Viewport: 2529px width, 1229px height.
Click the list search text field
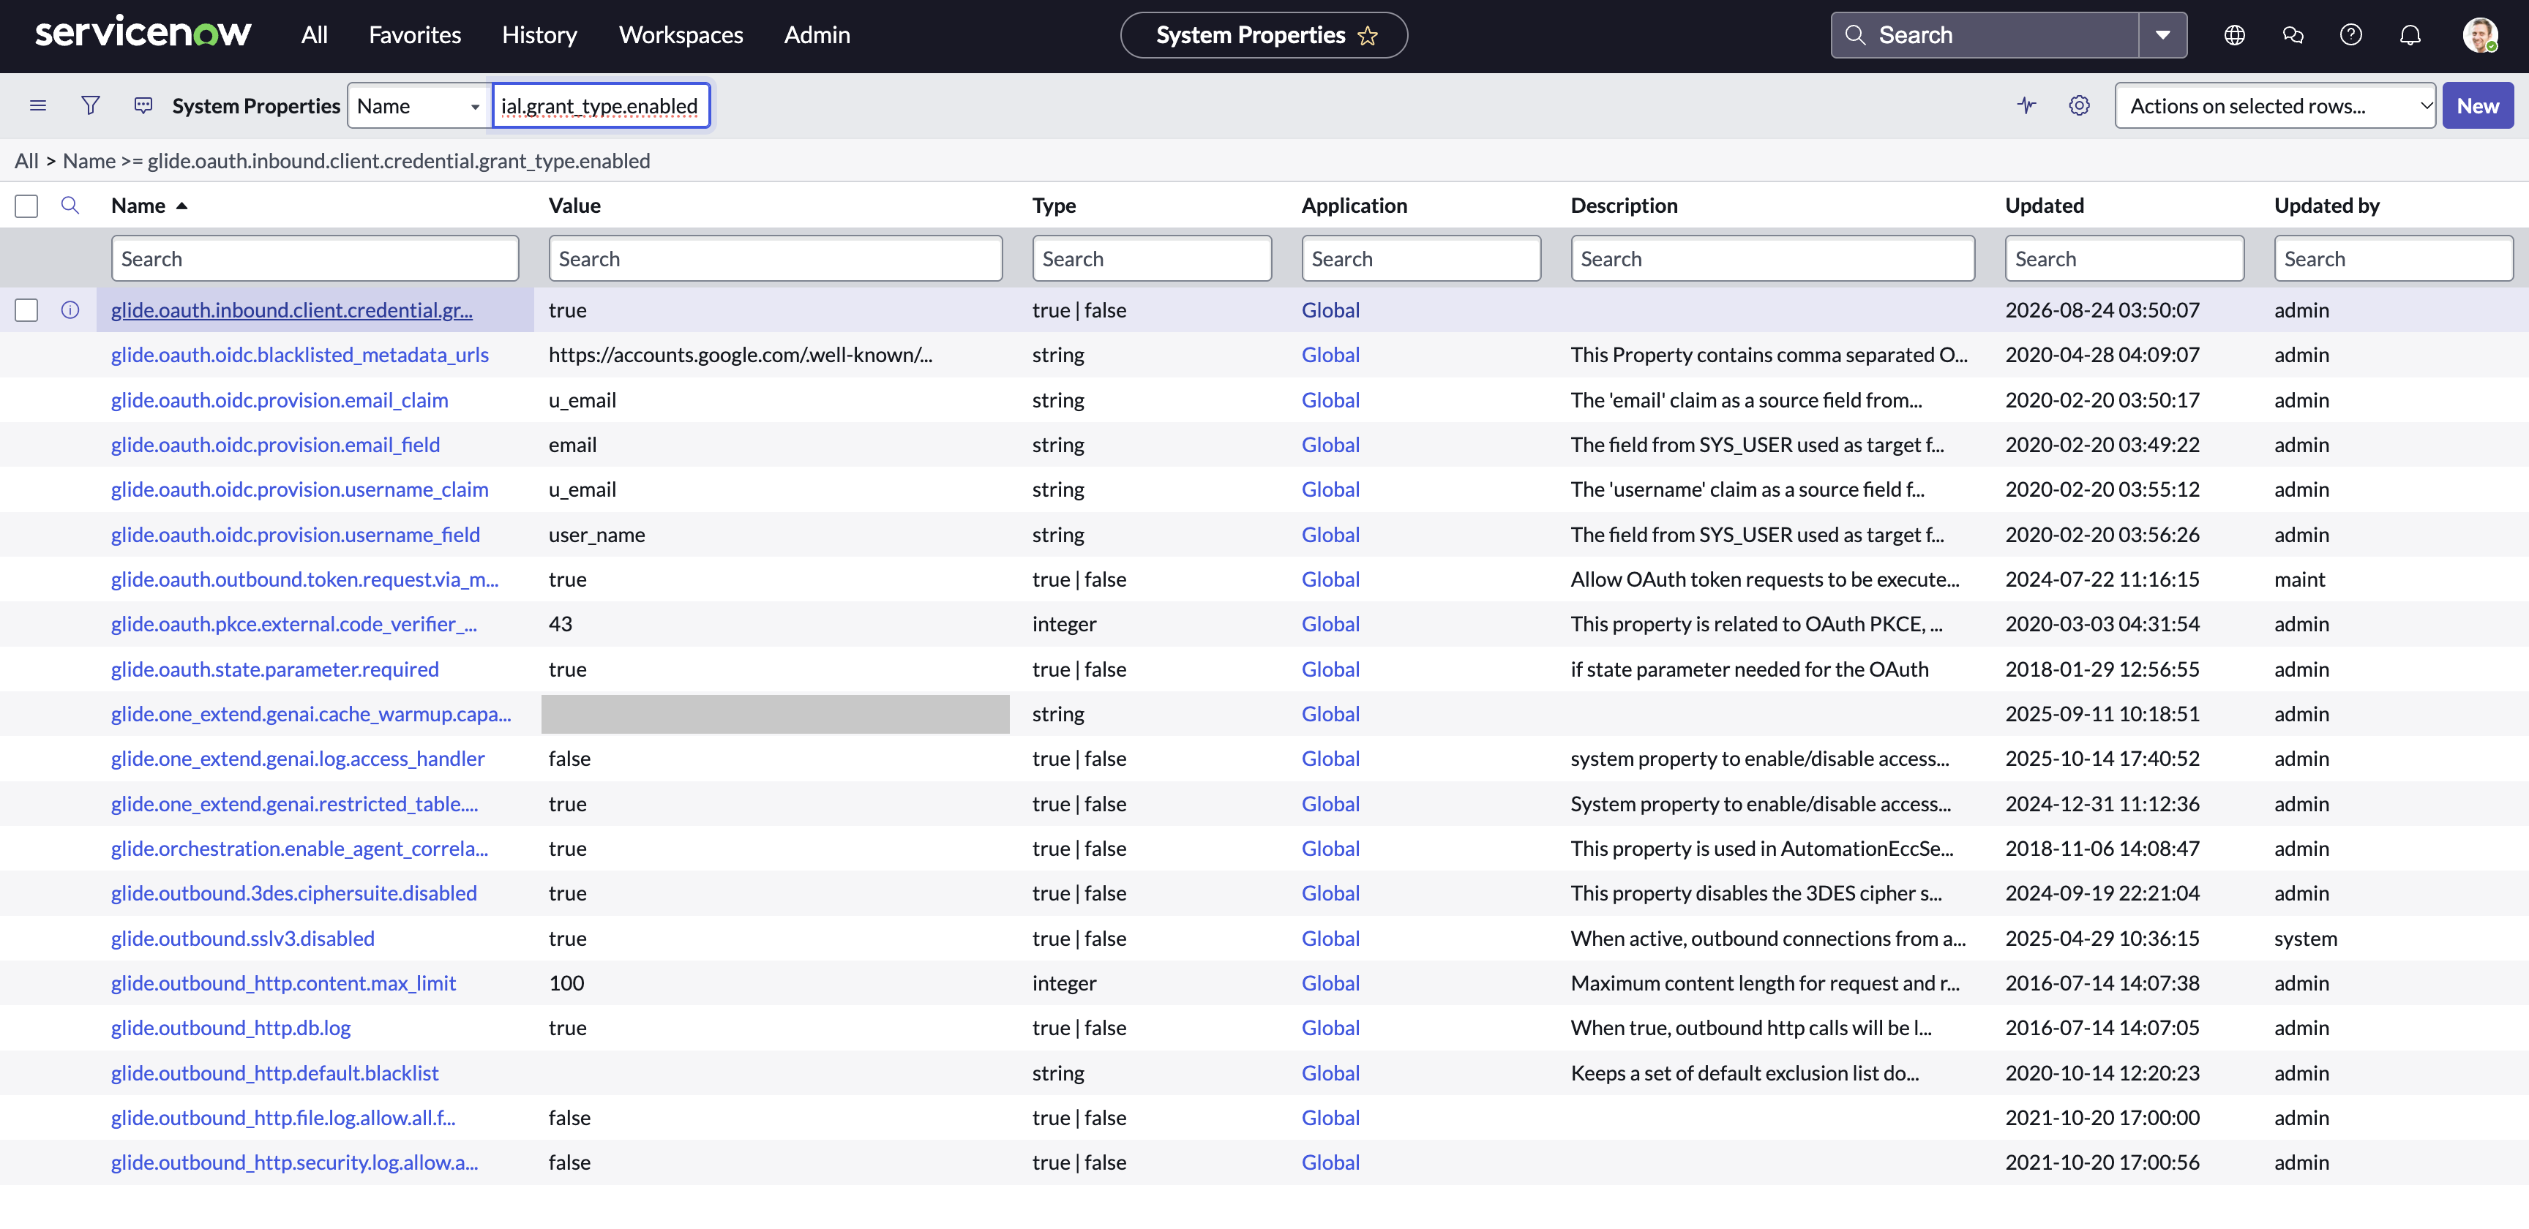pyautogui.click(x=600, y=105)
